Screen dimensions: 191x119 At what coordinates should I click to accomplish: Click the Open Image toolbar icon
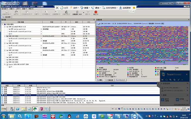46,13
